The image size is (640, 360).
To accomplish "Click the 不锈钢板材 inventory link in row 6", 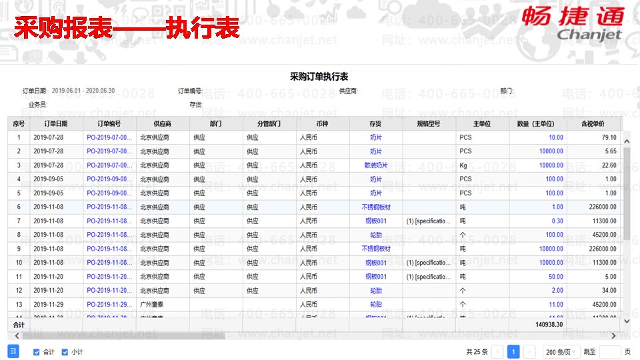I will [375, 207].
